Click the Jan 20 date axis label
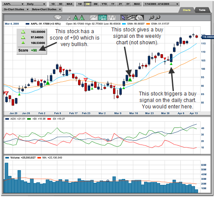The width and height of the screenshot is (214, 197). pyautogui.click(x=13, y=113)
